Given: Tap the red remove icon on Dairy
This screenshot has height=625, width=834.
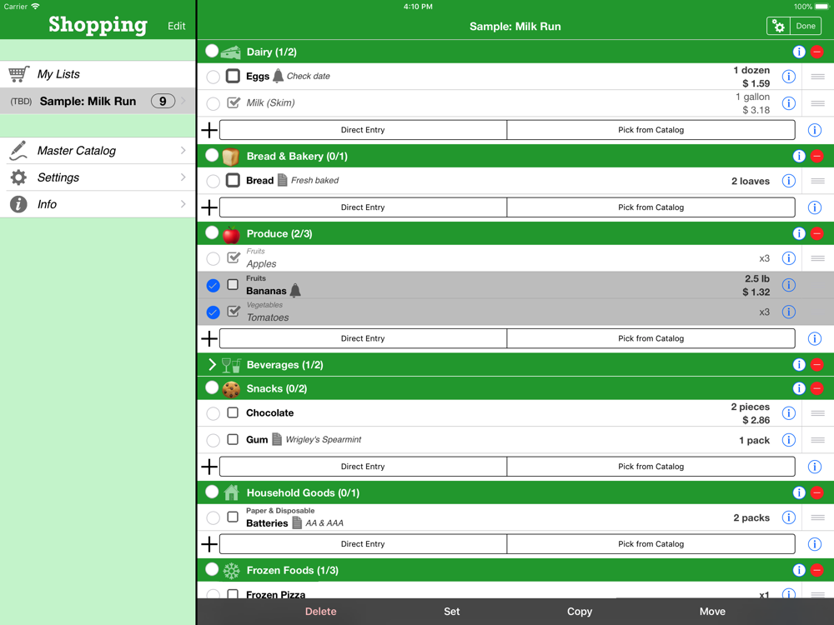Looking at the screenshot, I should (817, 52).
